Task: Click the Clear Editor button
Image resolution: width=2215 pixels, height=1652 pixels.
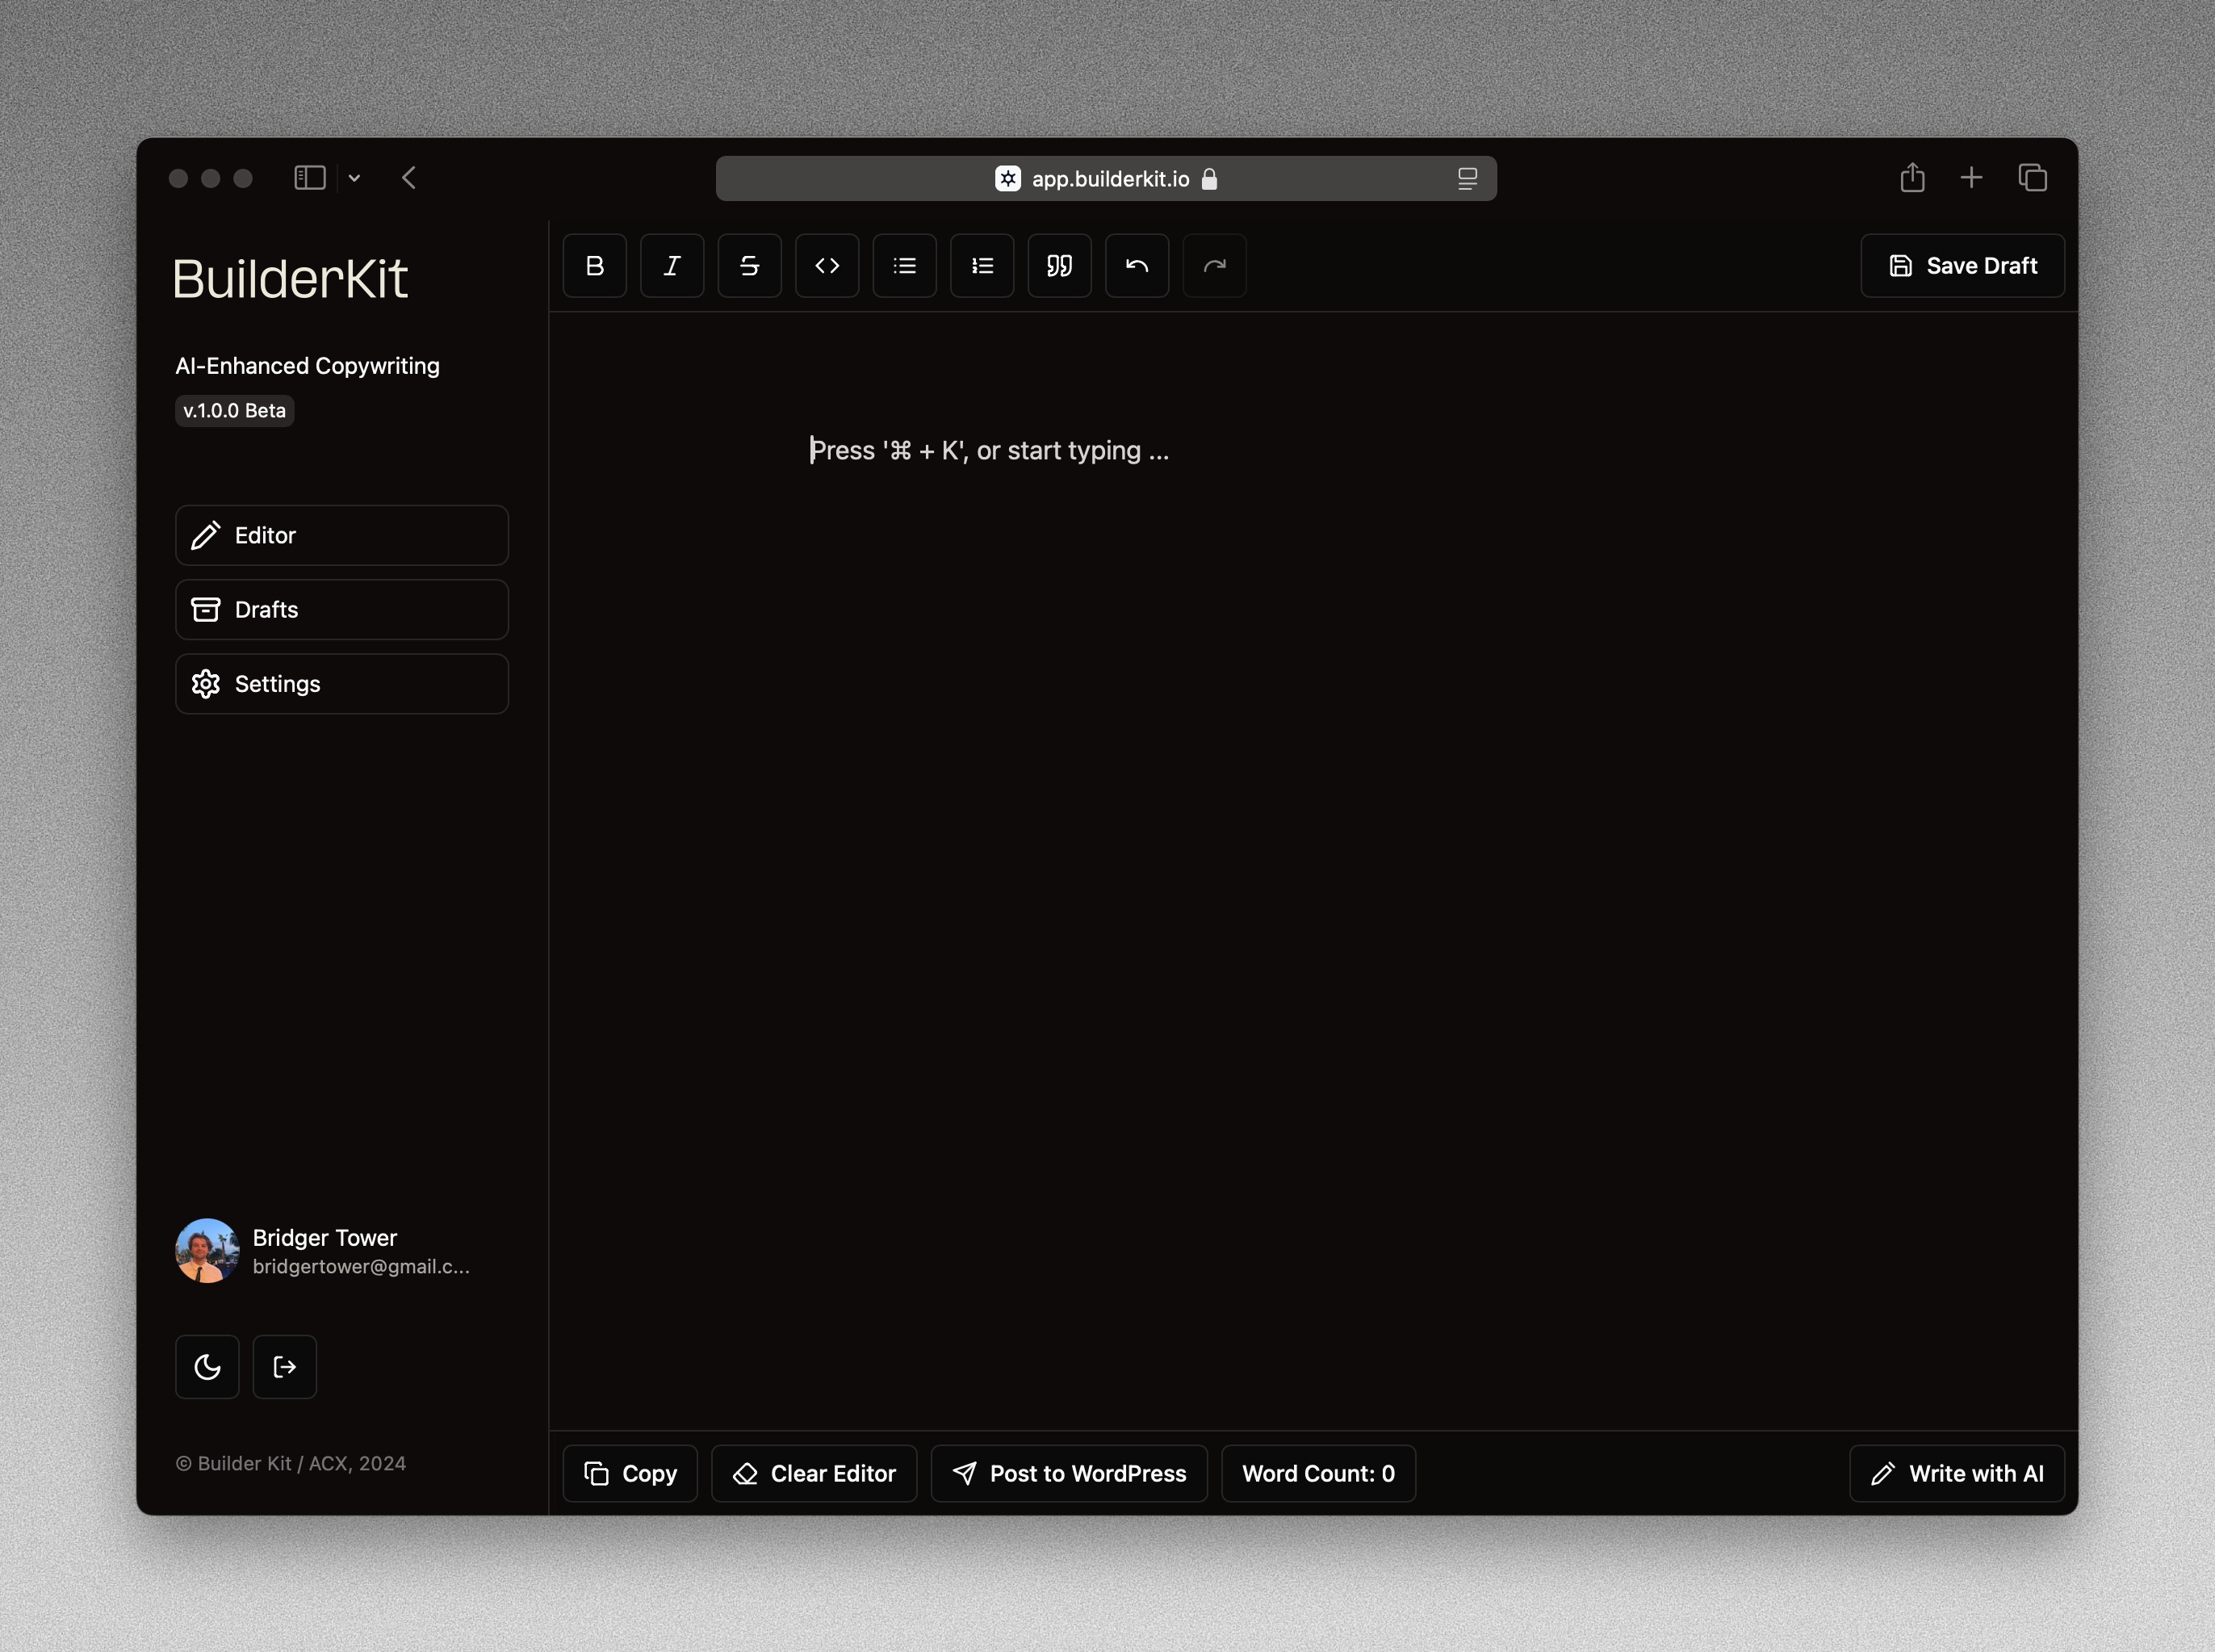Action: 814,1474
